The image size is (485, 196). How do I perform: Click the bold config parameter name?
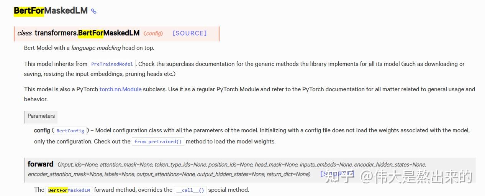click(42, 130)
